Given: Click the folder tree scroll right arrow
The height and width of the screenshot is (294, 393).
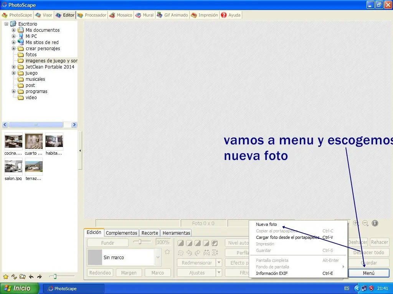Looking at the screenshot, I should 74,124.
